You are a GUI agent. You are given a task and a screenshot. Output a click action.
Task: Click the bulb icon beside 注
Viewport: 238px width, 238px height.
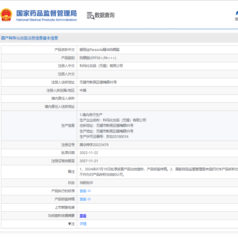click(x=69, y=224)
